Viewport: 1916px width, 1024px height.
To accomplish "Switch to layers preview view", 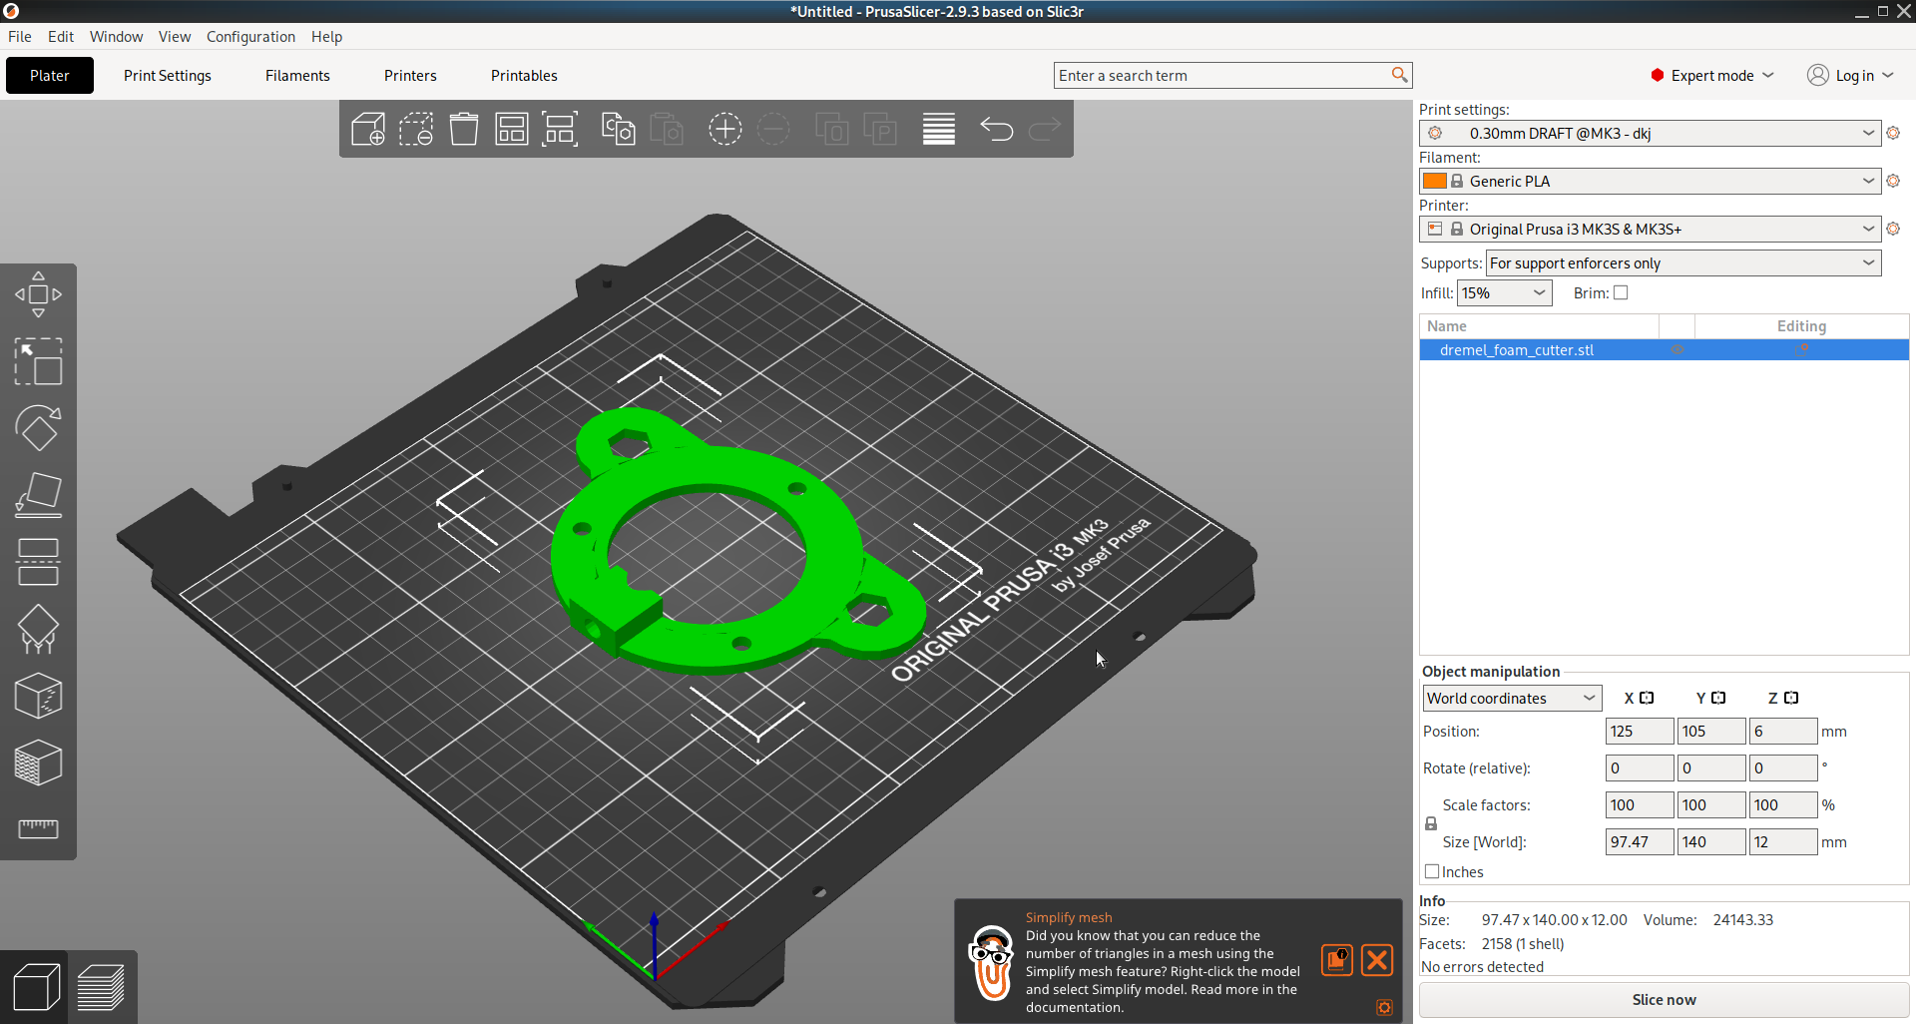I will 101,988.
